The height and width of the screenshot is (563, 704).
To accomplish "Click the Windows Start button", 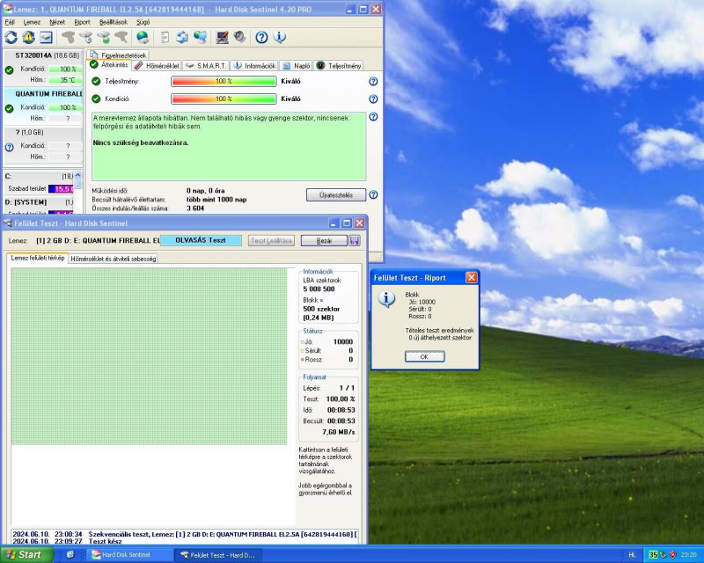I will coord(27,554).
